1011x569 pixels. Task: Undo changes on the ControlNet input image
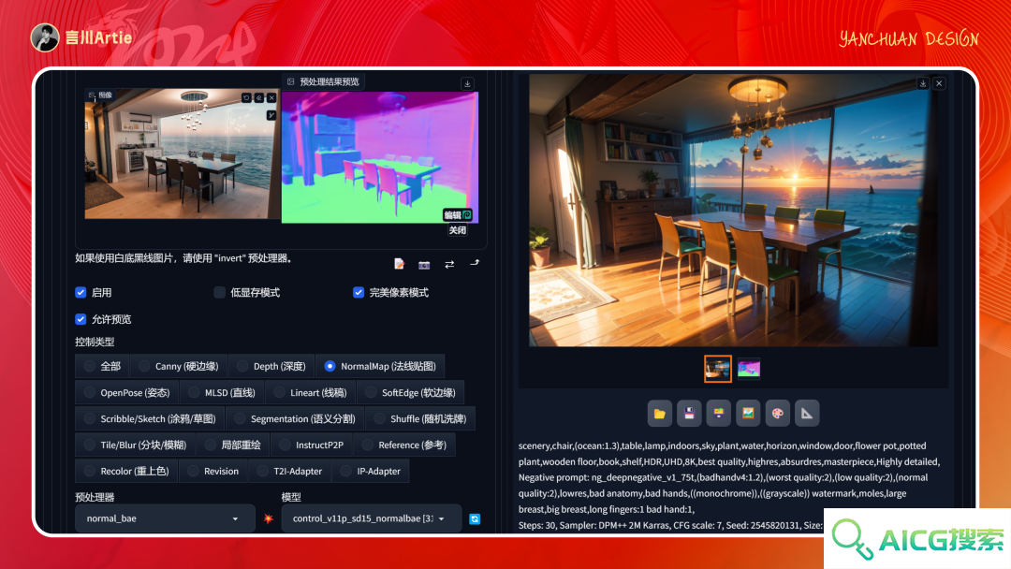(246, 98)
